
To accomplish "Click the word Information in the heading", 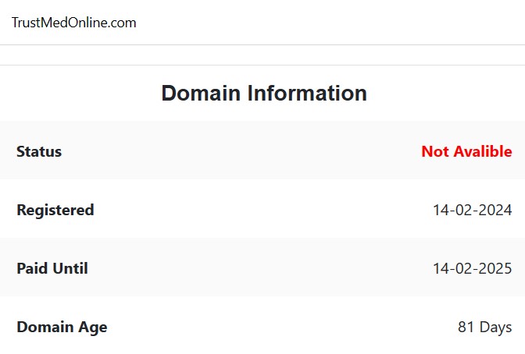I will (x=307, y=93).
